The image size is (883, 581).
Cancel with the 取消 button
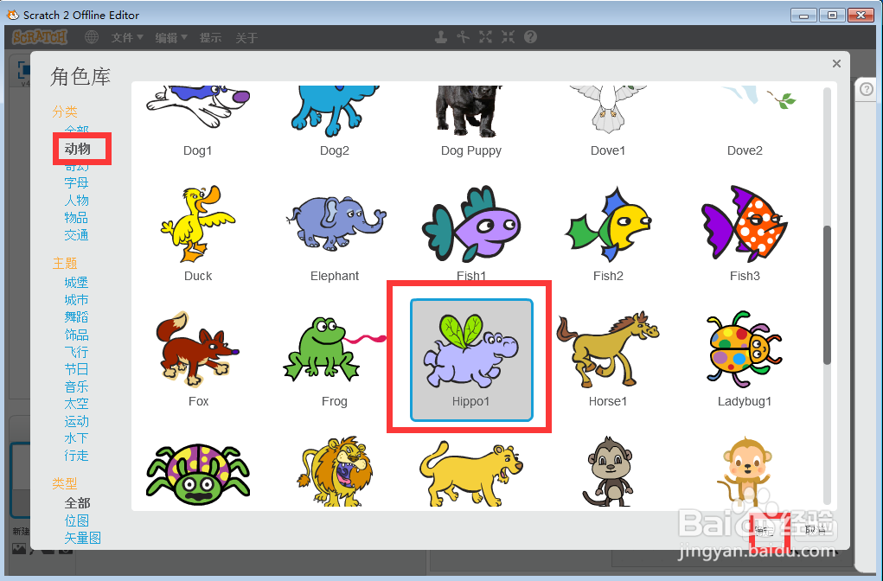(x=815, y=530)
